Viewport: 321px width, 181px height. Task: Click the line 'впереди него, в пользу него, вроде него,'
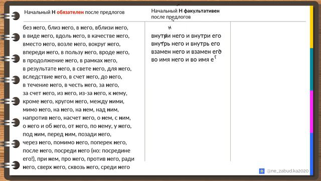[x=76, y=52]
